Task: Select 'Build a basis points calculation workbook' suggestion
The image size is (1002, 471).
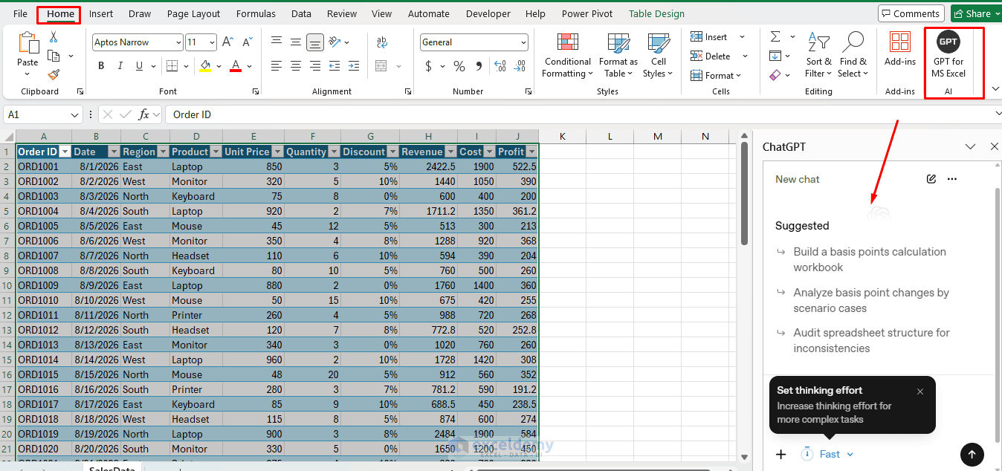Action: pos(870,259)
